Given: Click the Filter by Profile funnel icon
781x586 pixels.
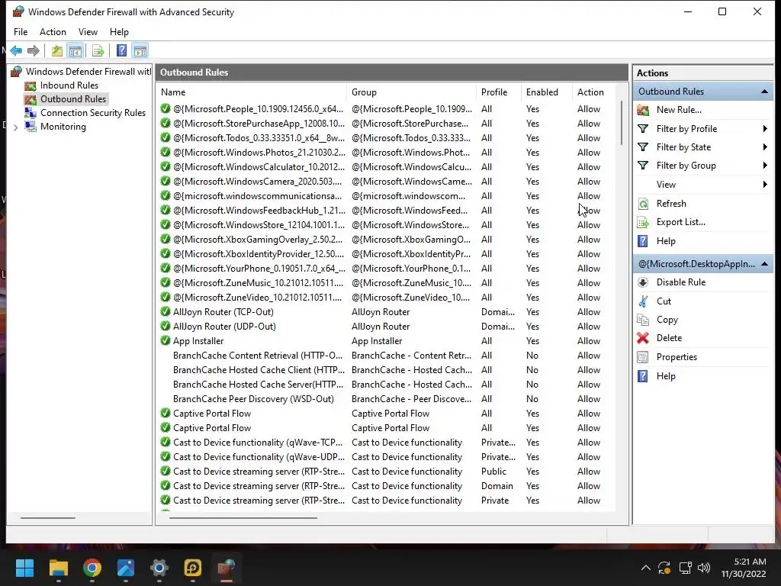Looking at the screenshot, I should pyautogui.click(x=643, y=128).
